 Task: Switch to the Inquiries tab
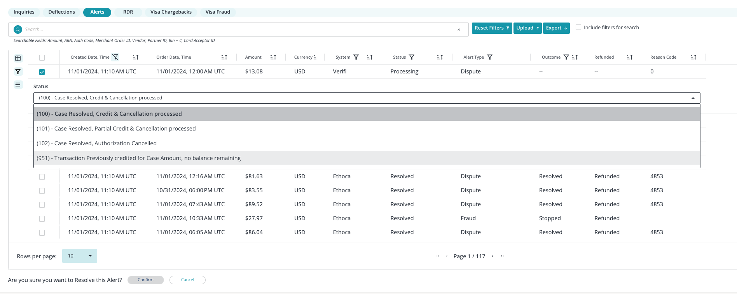pyautogui.click(x=24, y=12)
